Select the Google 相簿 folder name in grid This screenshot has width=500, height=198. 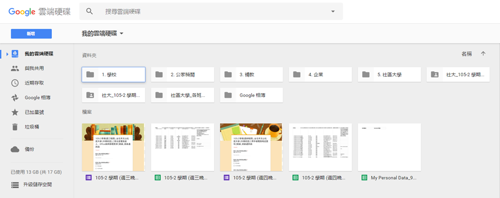coord(253,95)
